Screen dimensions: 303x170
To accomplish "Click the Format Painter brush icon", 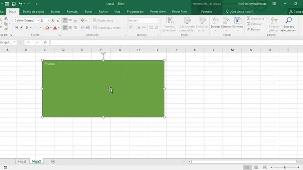I will [x=6, y=29].
